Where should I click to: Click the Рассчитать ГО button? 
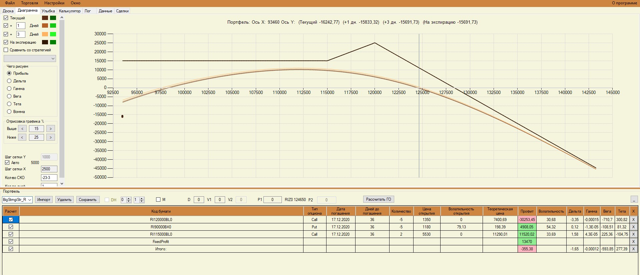[x=379, y=199]
